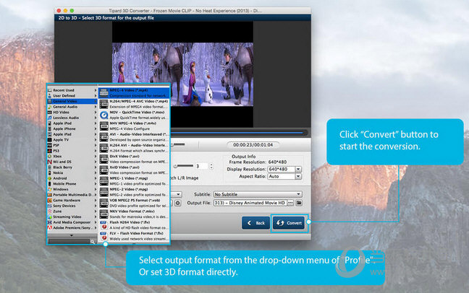The image size is (469, 293).
Task: Click the profile search field
Action: click(x=69, y=241)
